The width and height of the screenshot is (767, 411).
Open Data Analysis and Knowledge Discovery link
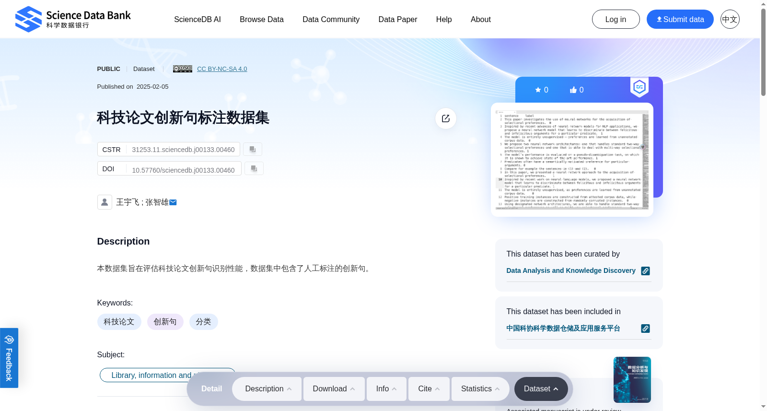pyautogui.click(x=571, y=270)
